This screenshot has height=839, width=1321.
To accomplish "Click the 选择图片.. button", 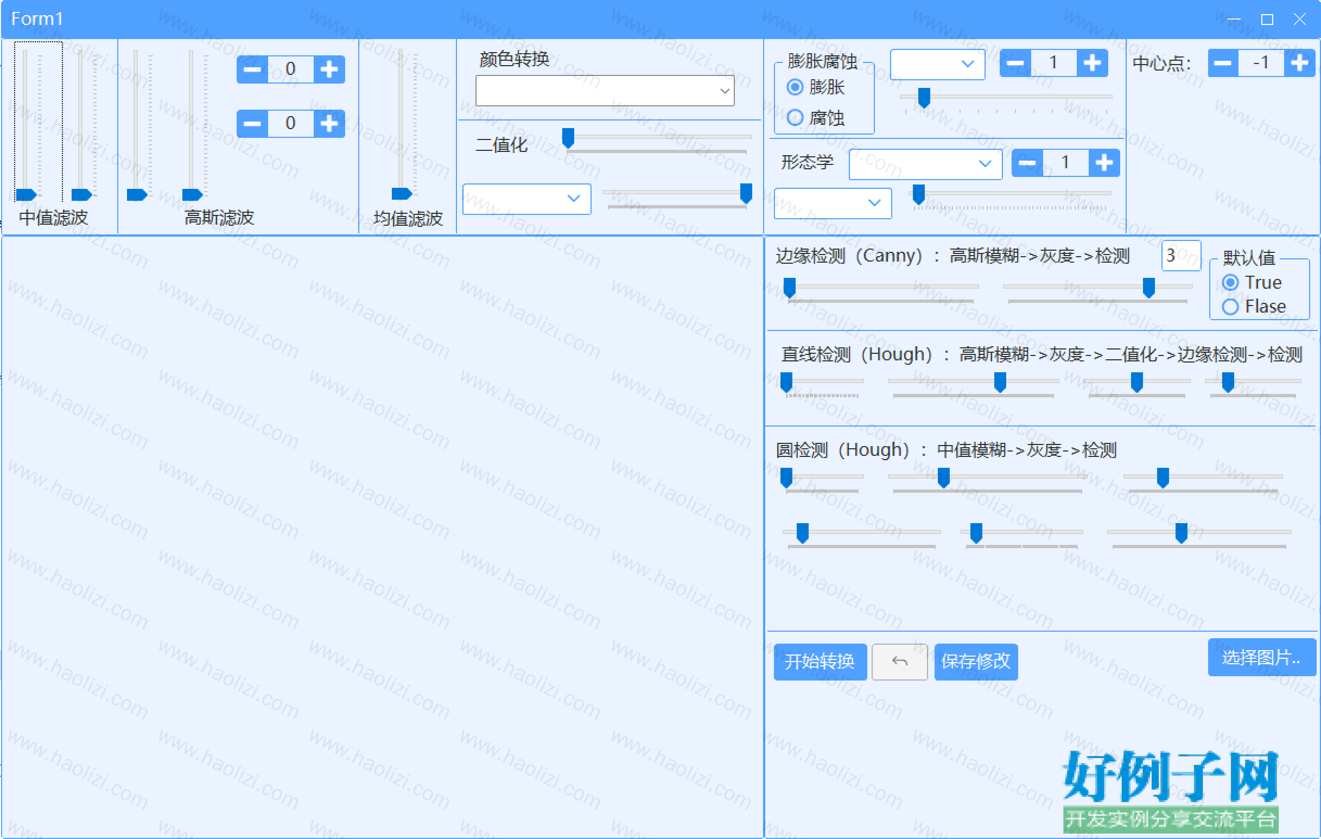I will 1262,657.
